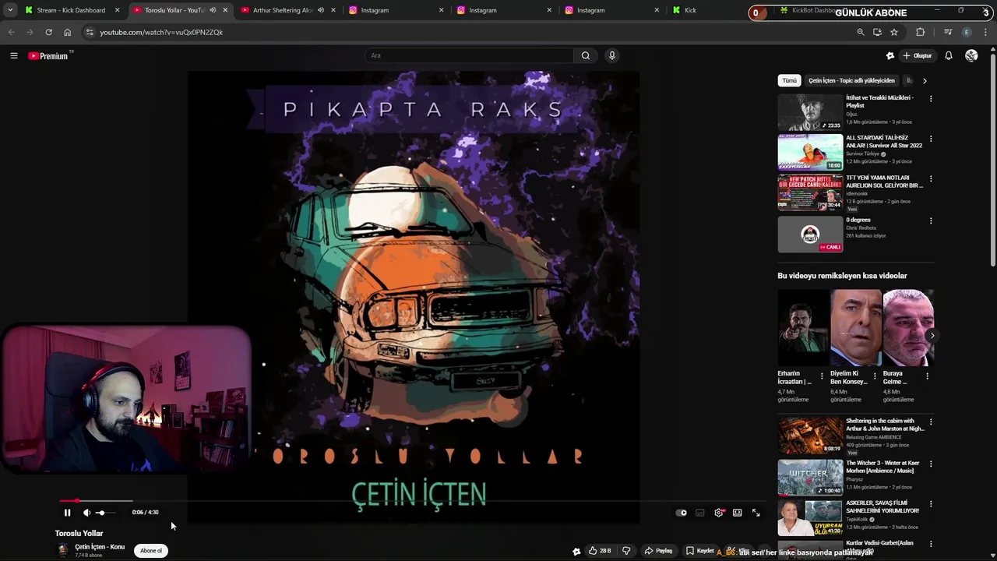Start voice search with microphone icon
997x561 pixels.
[x=612, y=55]
